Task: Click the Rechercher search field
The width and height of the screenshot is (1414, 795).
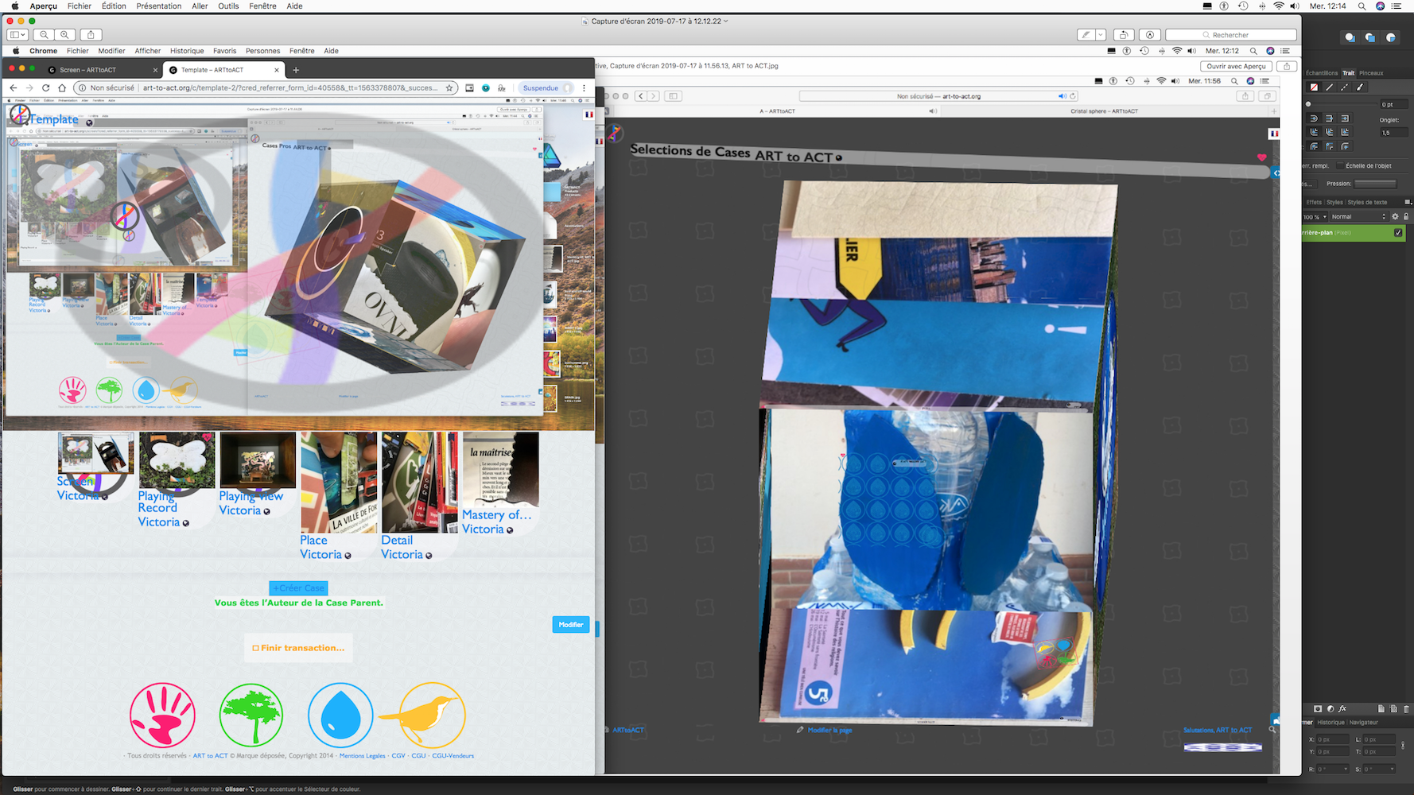Action: click(x=1231, y=35)
